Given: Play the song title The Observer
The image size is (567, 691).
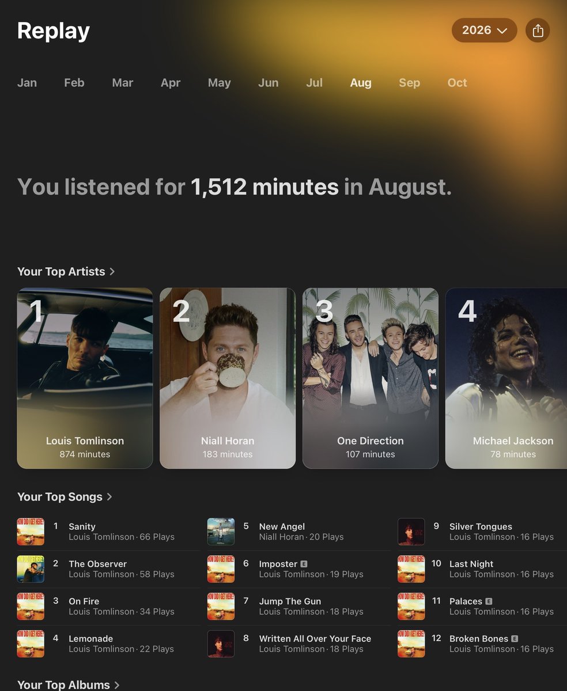Looking at the screenshot, I should click(x=97, y=564).
